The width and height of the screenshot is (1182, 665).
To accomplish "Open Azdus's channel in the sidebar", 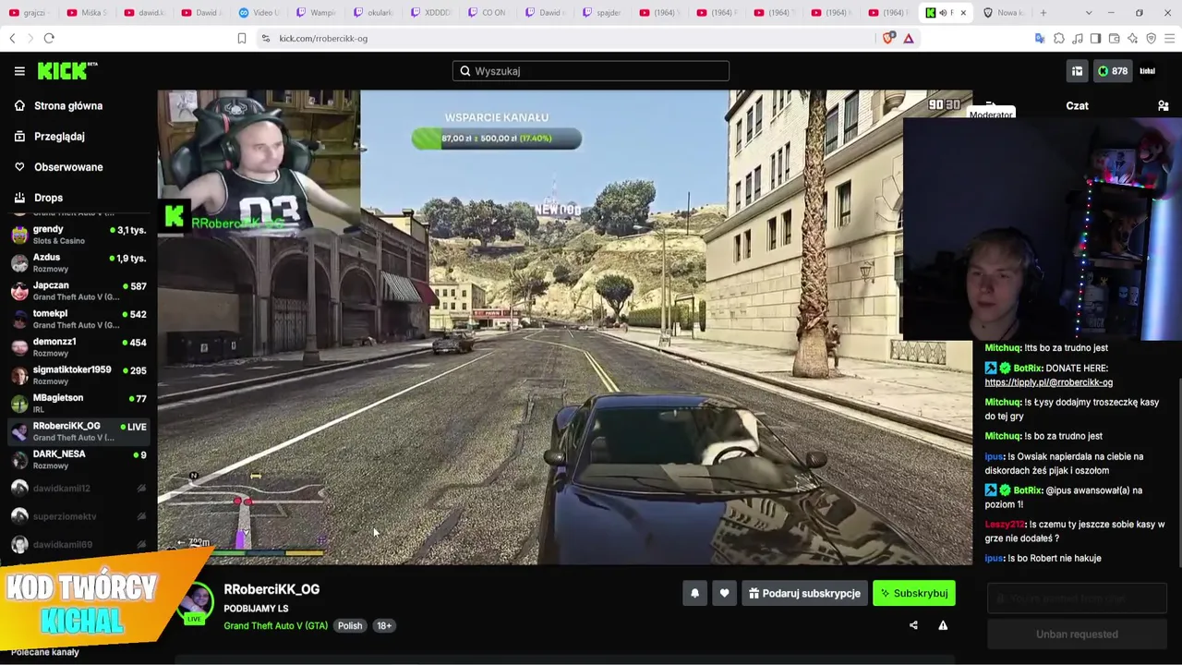I will [x=78, y=262].
